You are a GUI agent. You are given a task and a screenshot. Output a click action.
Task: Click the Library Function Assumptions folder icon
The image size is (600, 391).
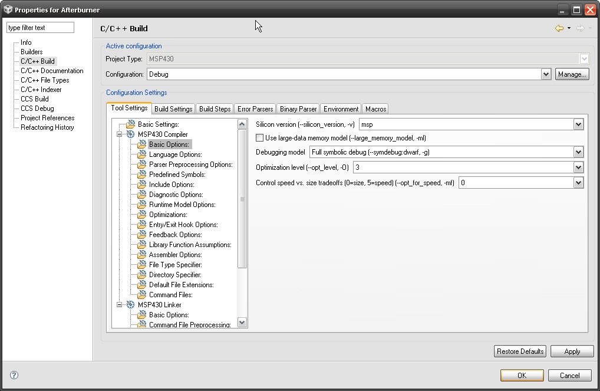click(x=141, y=244)
